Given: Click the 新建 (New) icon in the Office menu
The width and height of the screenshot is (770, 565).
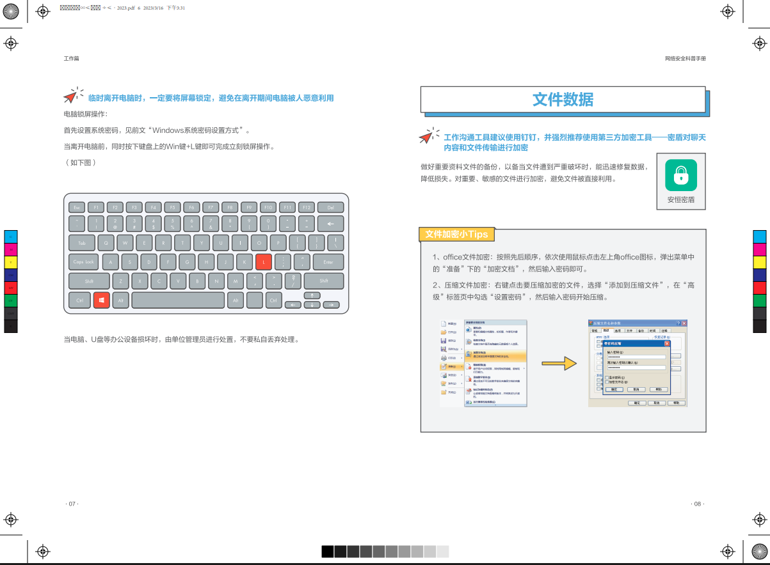Looking at the screenshot, I should (x=443, y=324).
